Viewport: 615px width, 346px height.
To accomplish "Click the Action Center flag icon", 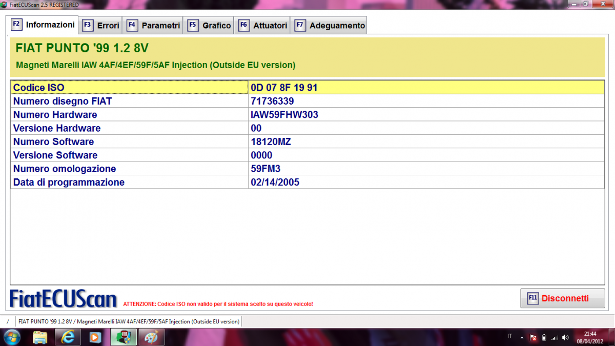I will (x=533, y=338).
